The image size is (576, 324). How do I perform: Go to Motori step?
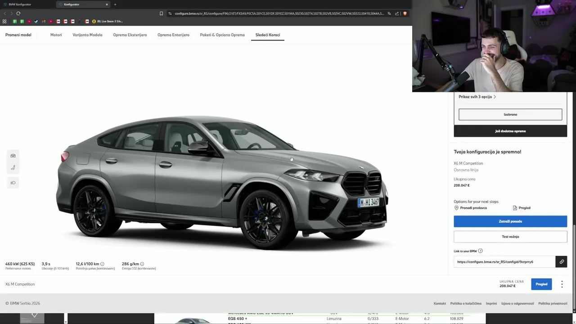[x=56, y=35]
